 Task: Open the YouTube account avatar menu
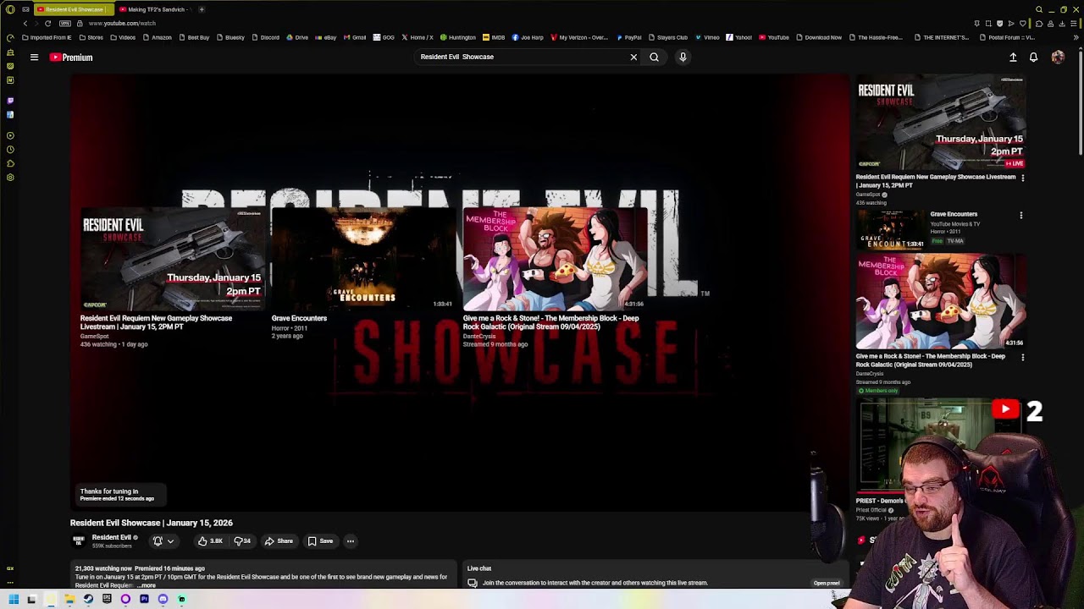[1058, 58]
